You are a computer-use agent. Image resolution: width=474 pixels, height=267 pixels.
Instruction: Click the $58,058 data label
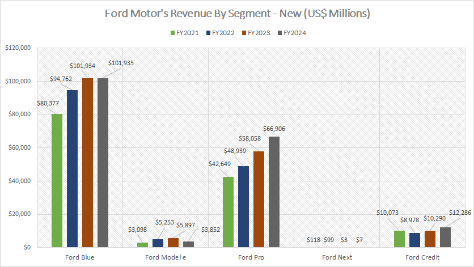(x=249, y=138)
